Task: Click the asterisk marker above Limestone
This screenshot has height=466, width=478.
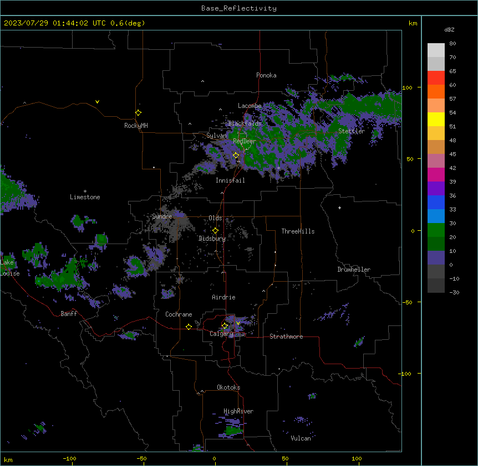Action: point(85,191)
